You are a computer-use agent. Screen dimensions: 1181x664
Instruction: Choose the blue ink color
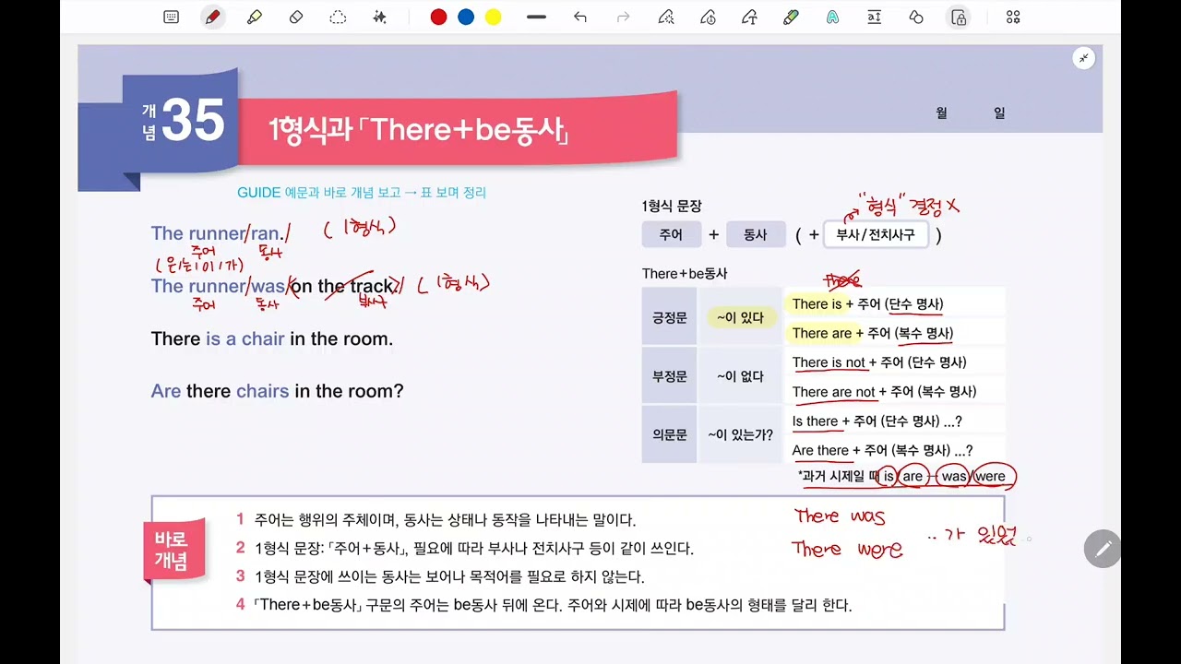pyautogui.click(x=466, y=17)
